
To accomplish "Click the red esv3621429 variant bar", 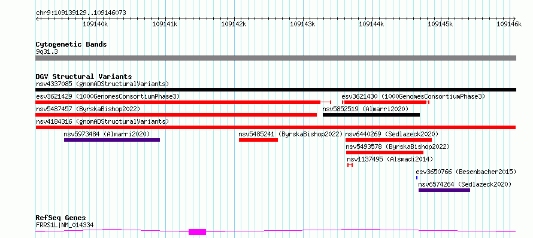I will 183,102.
